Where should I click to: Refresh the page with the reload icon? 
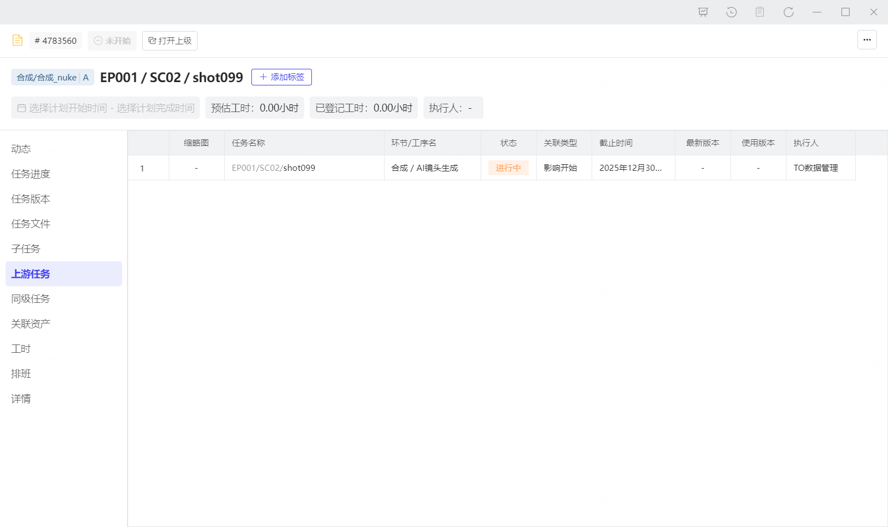pyautogui.click(x=788, y=12)
